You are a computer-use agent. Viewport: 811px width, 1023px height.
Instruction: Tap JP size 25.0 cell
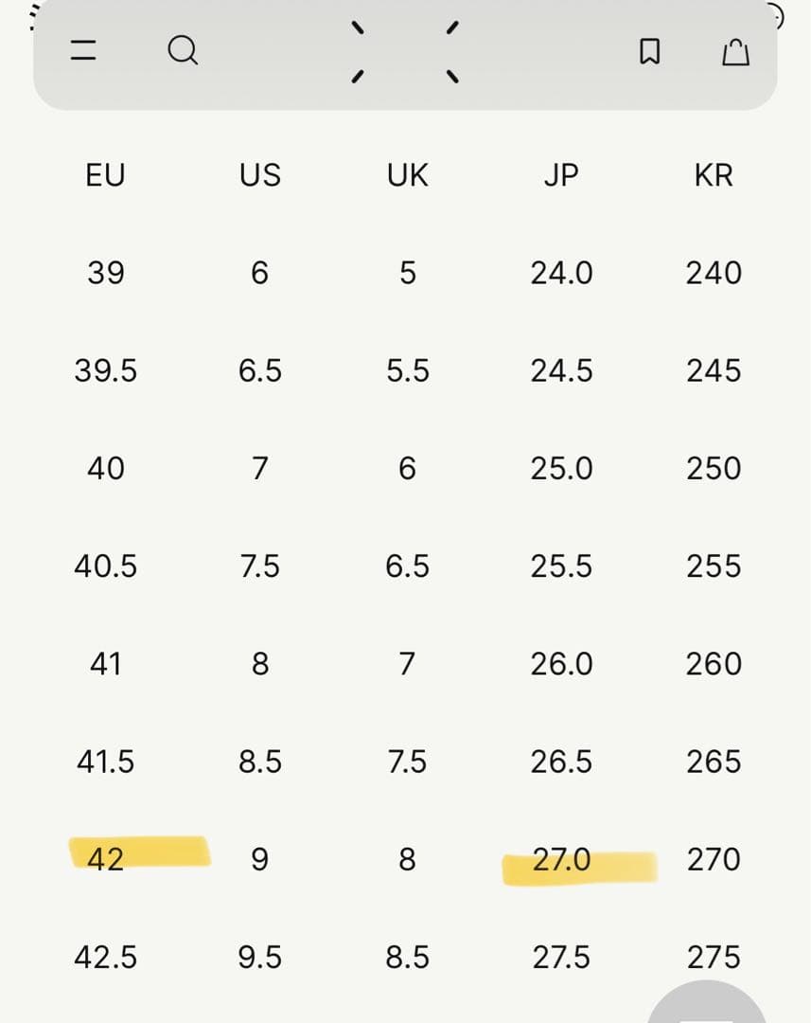(561, 469)
